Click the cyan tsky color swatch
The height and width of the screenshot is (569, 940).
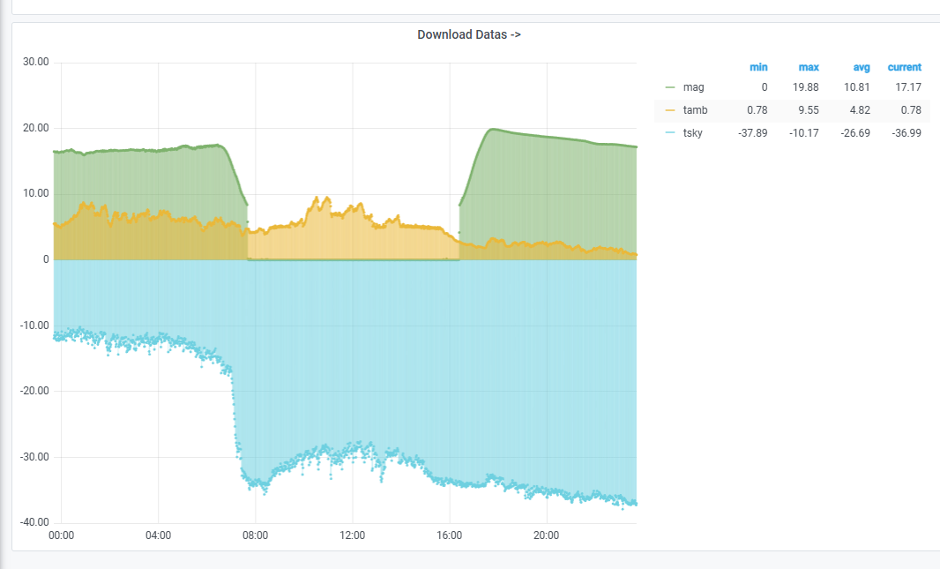(x=670, y=133)
